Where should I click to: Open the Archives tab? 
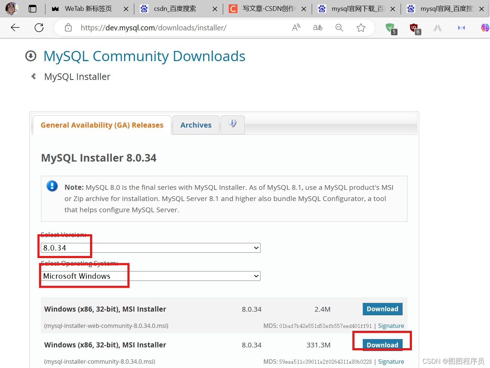(196, 125)
